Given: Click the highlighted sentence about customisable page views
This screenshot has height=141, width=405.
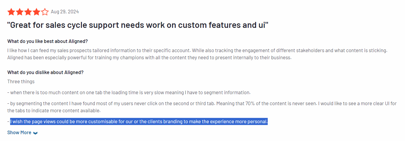Looking at the screenshot, I should tap(139, 121).
